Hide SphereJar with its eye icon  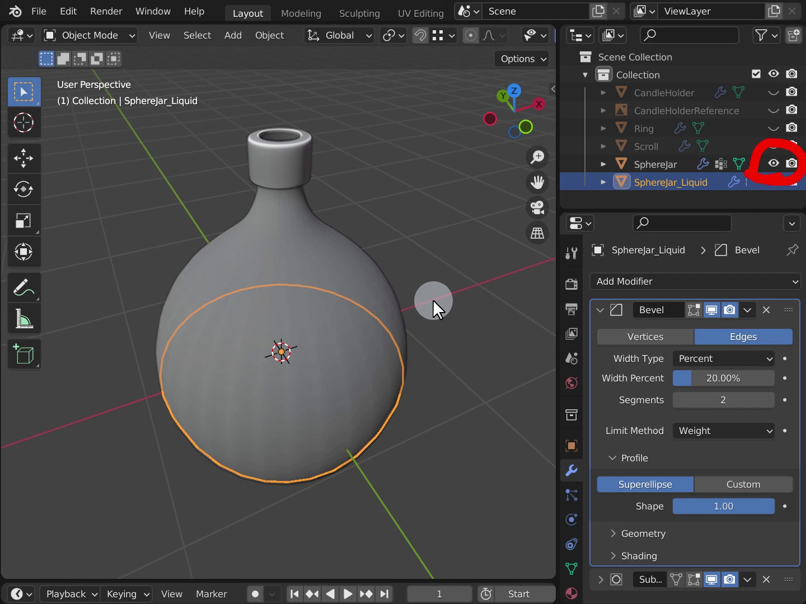(x=774, y=163)
